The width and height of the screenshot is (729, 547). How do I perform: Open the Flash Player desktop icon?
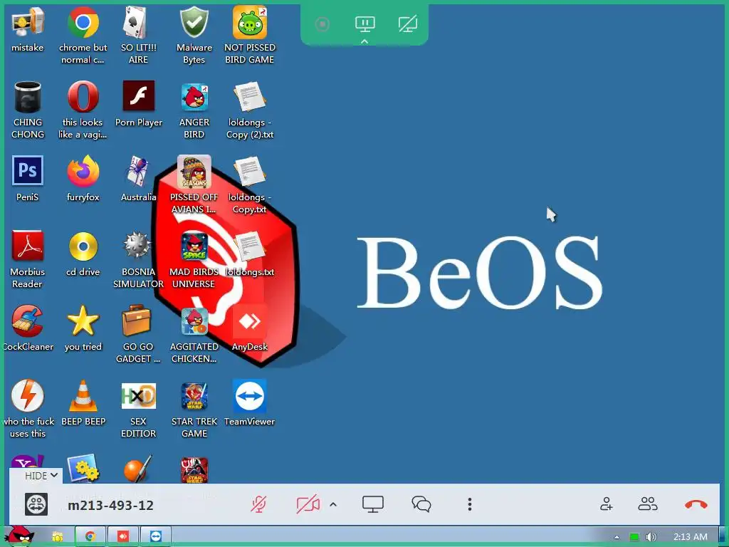pos(138,96)
